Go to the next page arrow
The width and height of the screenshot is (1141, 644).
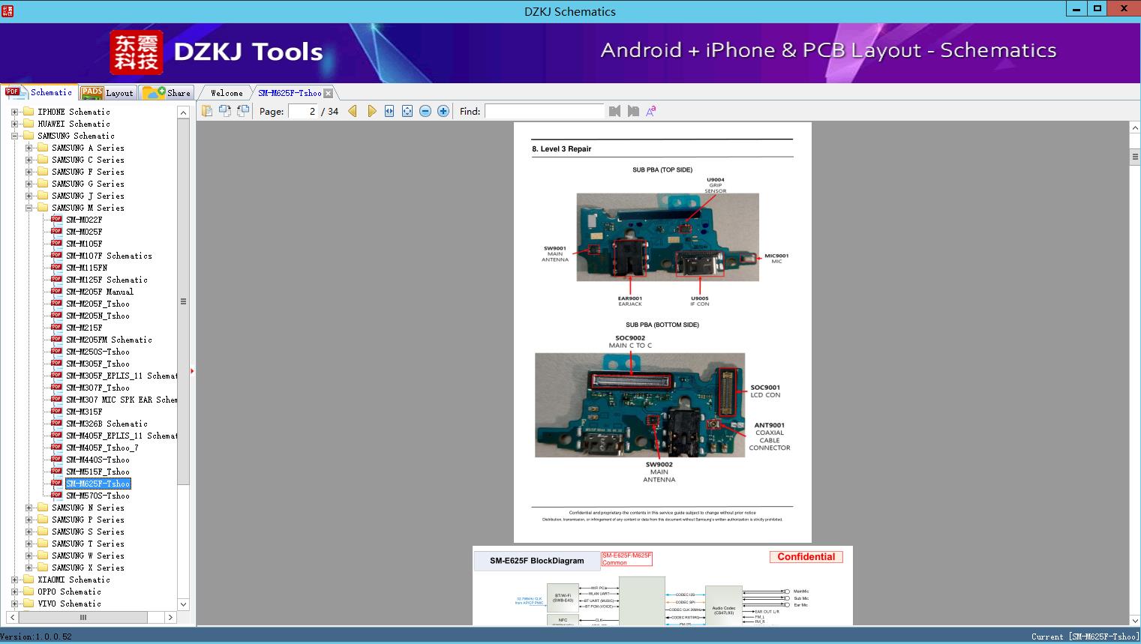click(371, 111)
